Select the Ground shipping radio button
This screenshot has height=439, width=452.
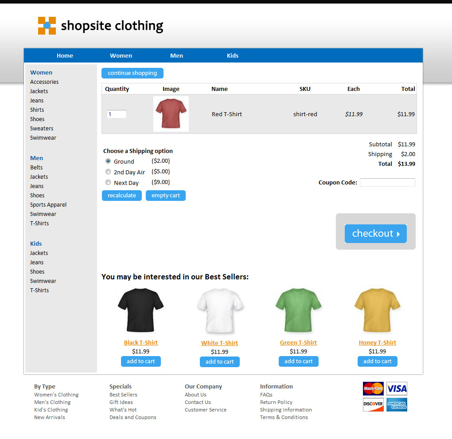108,161
